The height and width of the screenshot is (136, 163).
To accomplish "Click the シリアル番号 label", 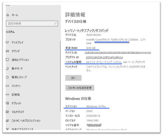I will [x=72, y=125].
